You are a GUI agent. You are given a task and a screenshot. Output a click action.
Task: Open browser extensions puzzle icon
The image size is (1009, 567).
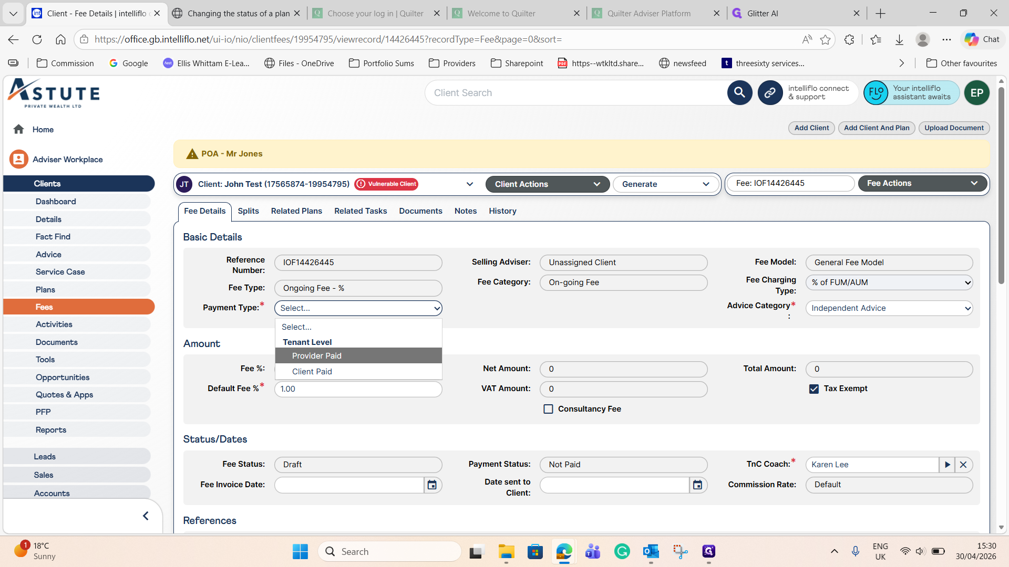pos(849,39)
